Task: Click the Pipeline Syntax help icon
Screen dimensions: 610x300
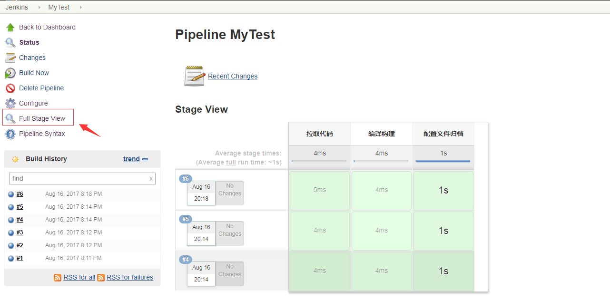Action: tap(10, 134)
